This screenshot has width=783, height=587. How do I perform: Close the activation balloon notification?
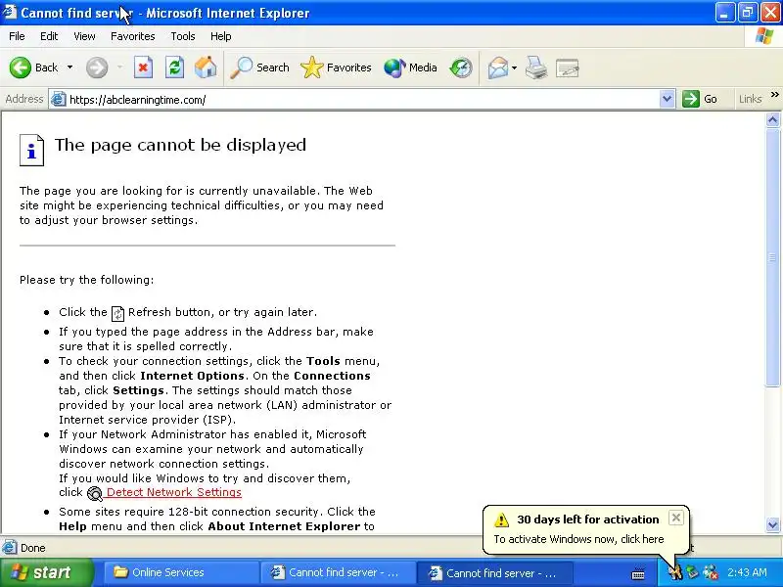tap(675, 519)
